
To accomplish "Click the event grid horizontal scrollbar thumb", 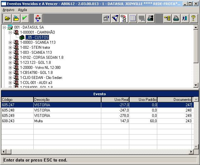I will click(x=9, y=151).
